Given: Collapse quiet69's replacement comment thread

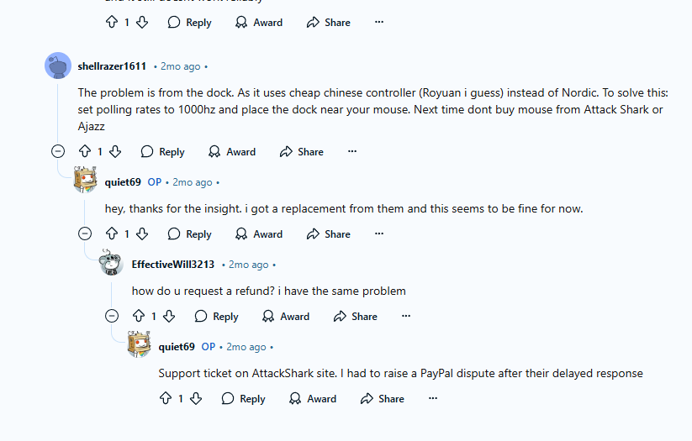Looking at the screenshot, I should (85, 234).
